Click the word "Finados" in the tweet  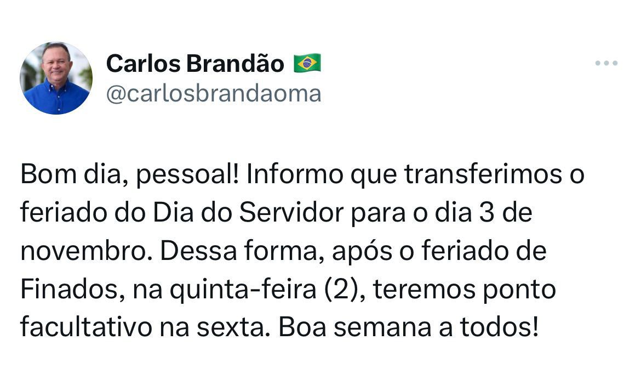[x=67, y=290]
